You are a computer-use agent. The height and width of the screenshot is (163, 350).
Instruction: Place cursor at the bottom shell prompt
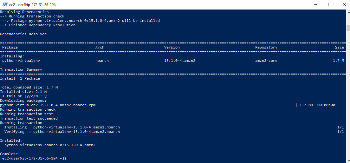point(33,158)
